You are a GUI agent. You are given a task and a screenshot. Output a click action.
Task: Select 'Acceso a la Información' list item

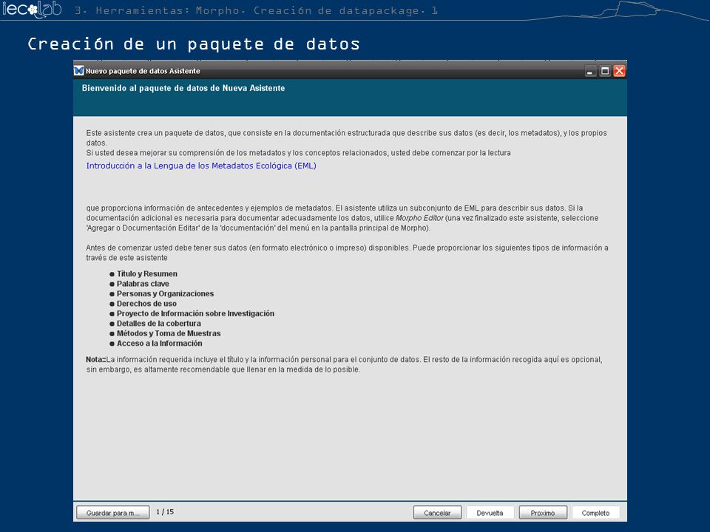point(160,344)
